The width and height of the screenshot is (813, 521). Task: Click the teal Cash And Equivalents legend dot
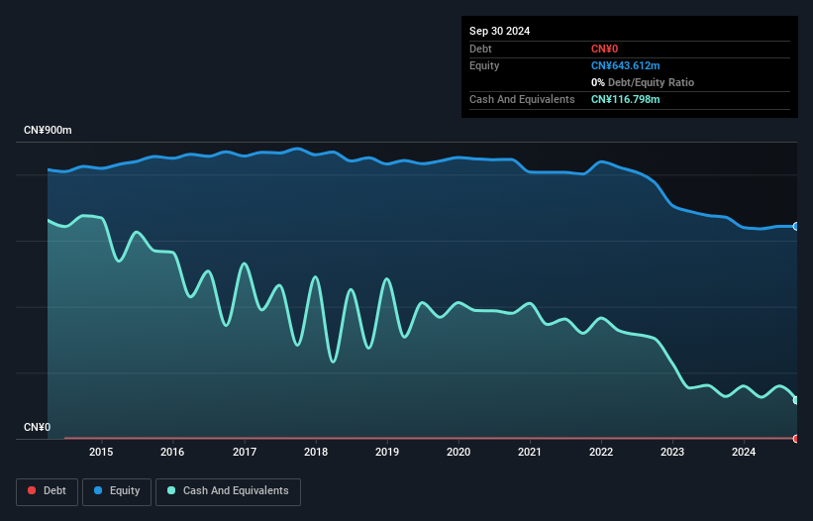coord(171,490)
